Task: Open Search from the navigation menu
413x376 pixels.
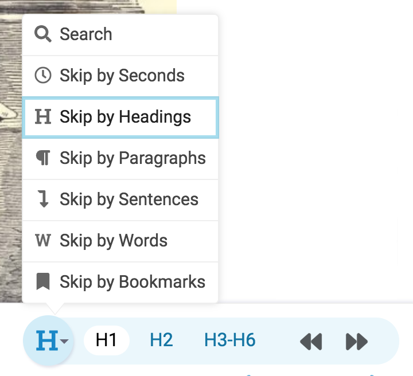Action: (x=120, y=35)
